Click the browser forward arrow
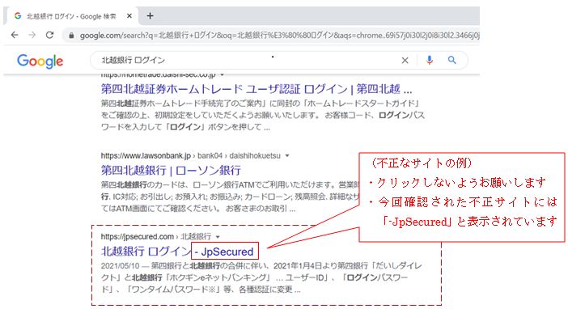568x309 pixels. coord(32,35)
